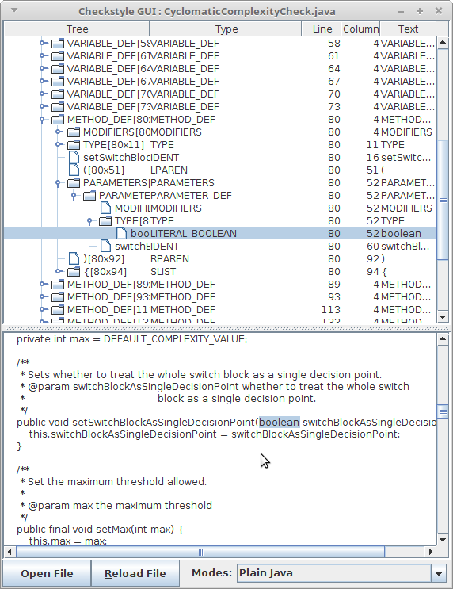Click open folder icon of METHOD_DEF line 80
The image size is (453, 589).
coord(58,120)
